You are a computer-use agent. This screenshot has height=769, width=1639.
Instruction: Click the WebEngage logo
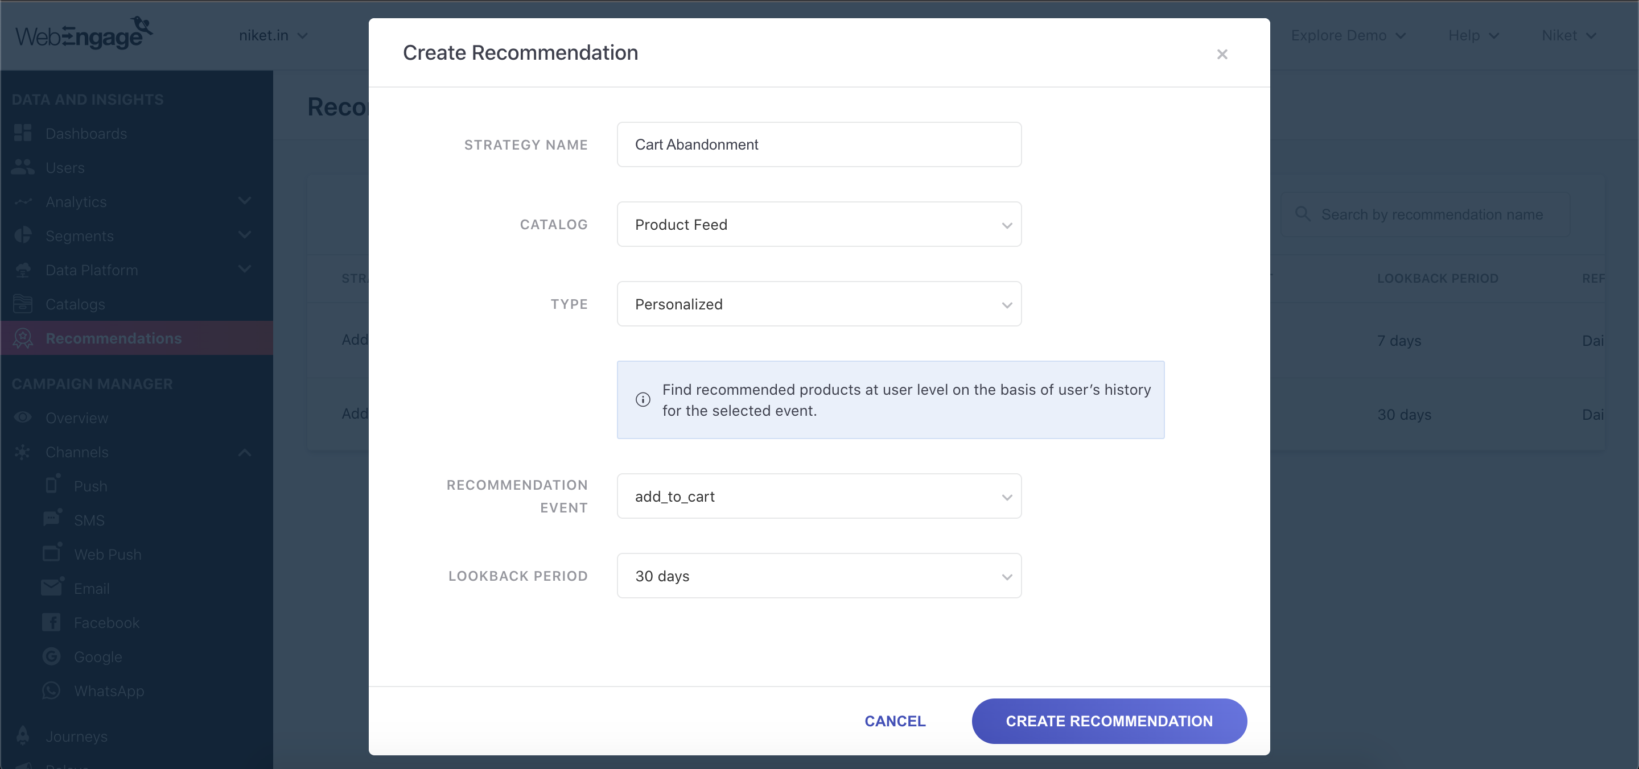tap(83, 34)
